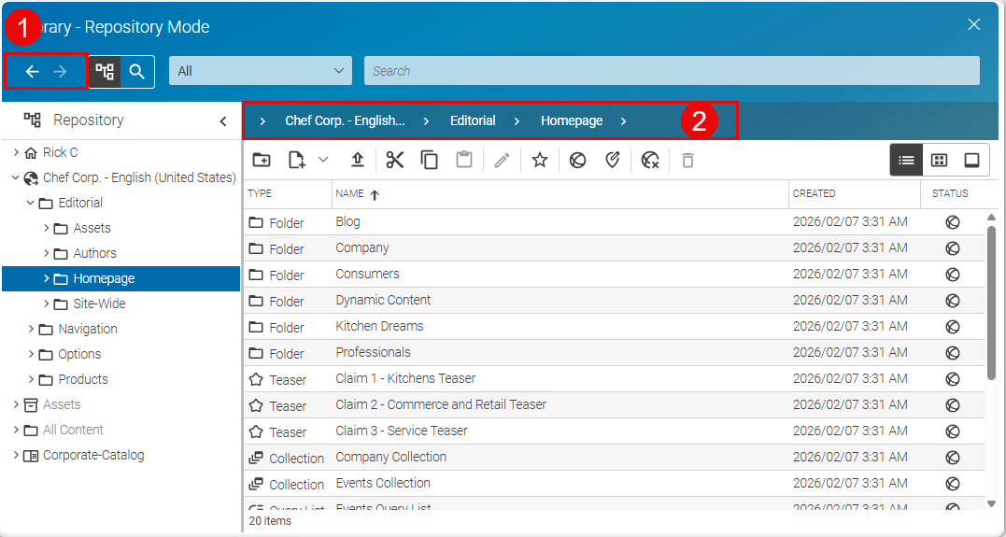The image size is (1006, 537).
Task: Expand the Navigation folder in tree
Action: [x=32, y=329]
